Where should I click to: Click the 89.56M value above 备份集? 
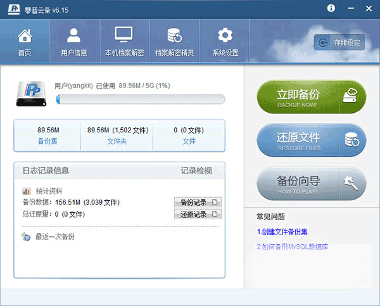click(x=48, y=131)
